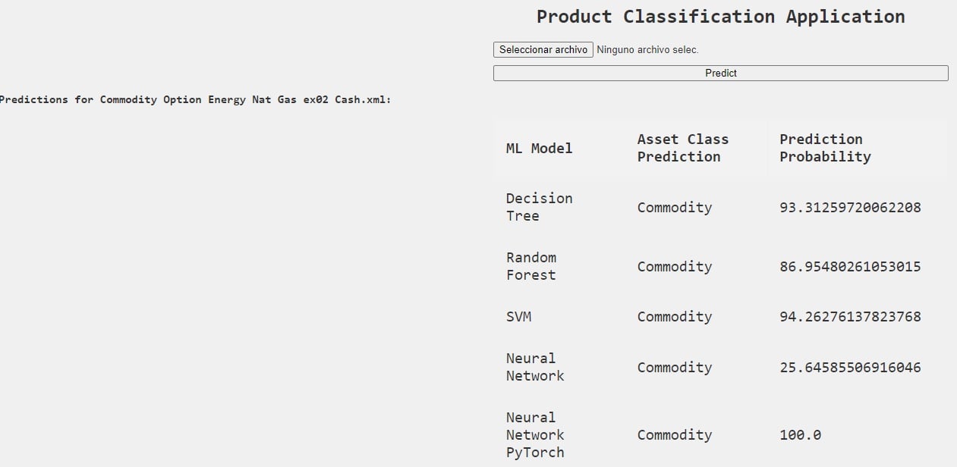Select the PyTorch probability value 100.0
Viewport: 957px width, 467px height.
[800, 434]
